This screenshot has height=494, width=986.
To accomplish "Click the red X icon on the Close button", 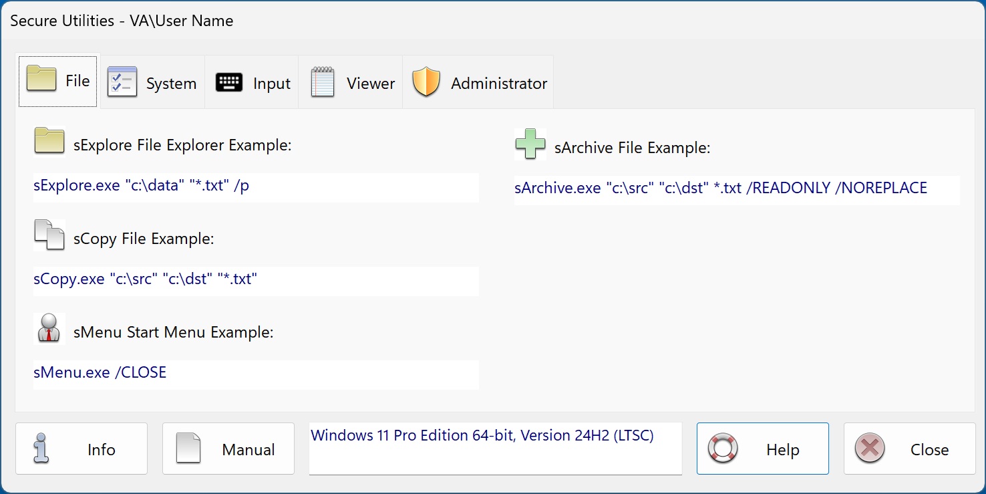I will tap(869, 449).
